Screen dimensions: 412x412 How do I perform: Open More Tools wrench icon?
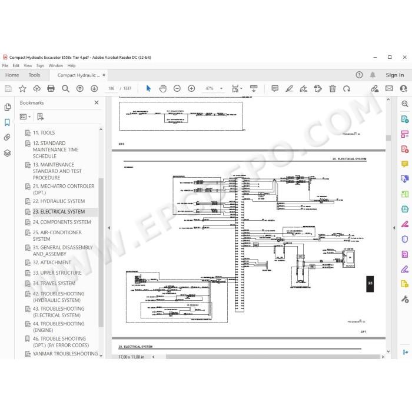coord(405,299)
